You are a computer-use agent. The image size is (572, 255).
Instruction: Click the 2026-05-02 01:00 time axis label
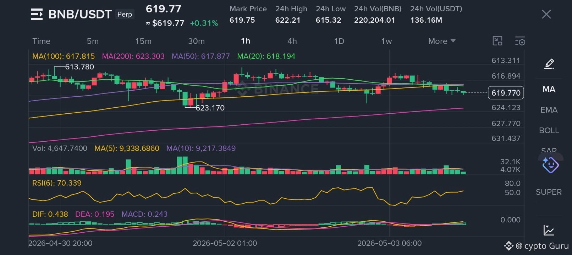tap(225, 243)
